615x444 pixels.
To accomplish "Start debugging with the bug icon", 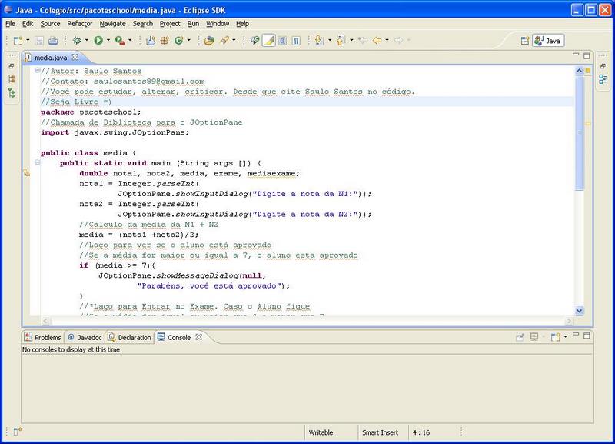I will click(x=77, y=41).
